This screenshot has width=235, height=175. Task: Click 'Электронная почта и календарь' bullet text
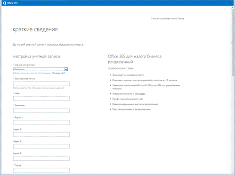(x=129, y=94)
